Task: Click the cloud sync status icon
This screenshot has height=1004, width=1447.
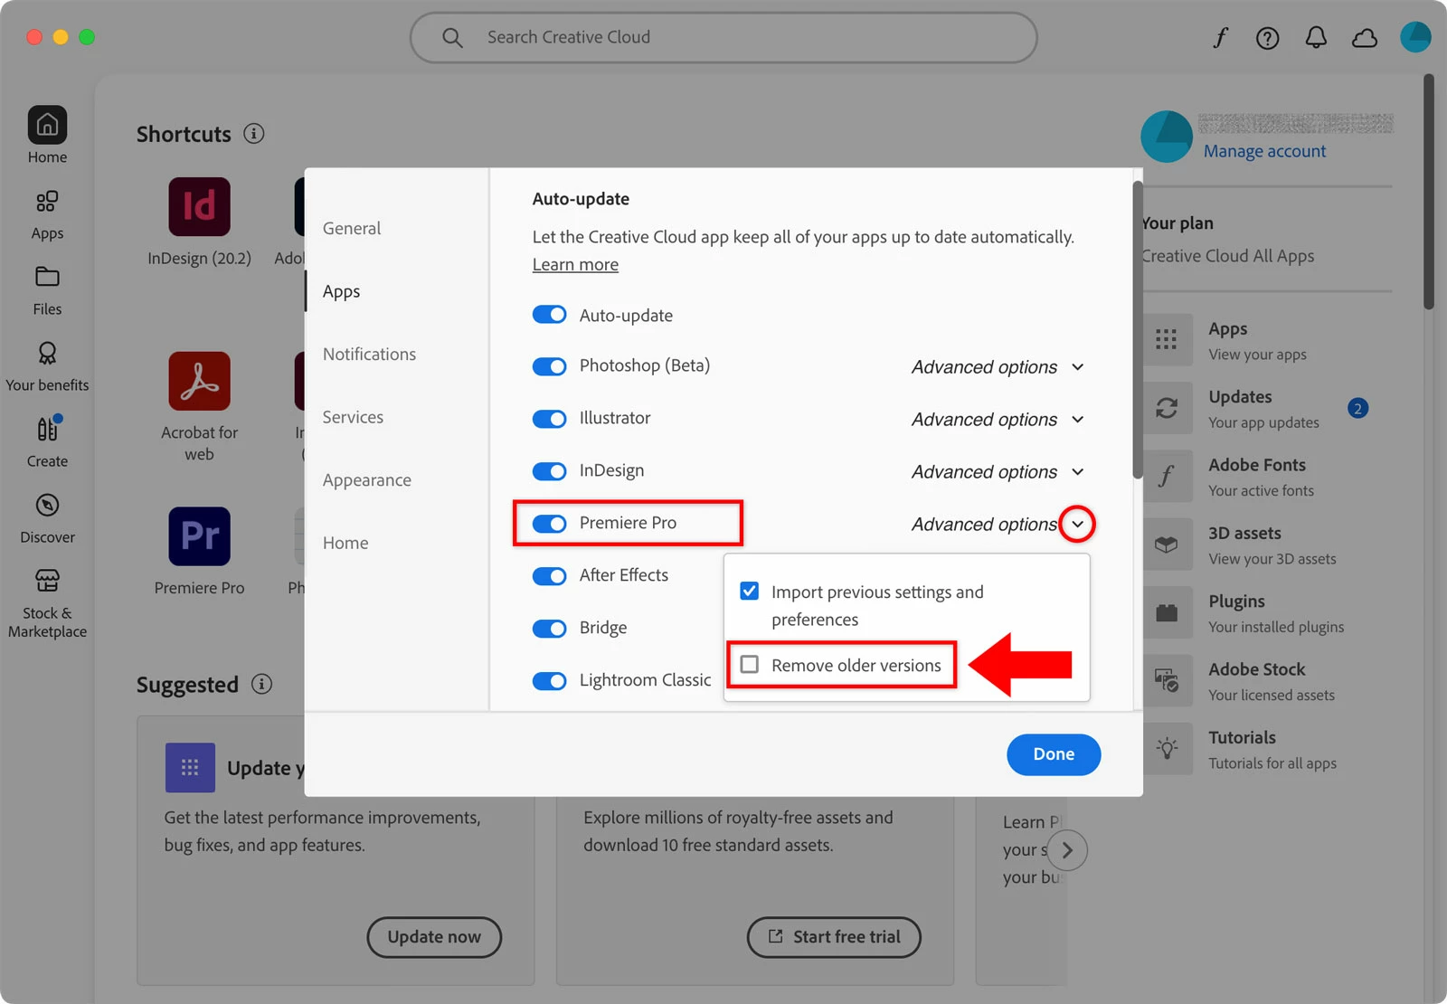Action: (x=1365, y=37)
